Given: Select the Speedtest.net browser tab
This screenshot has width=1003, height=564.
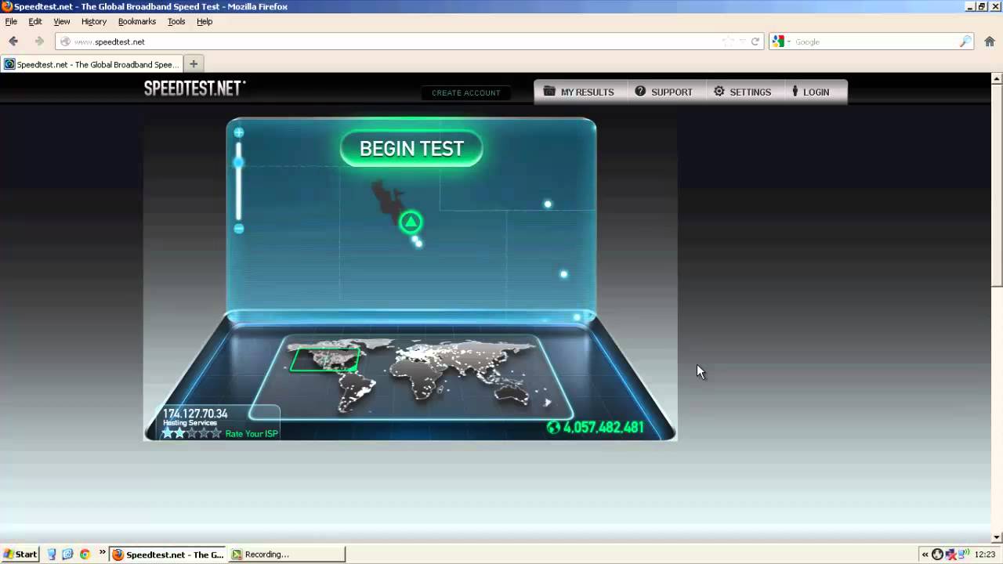Looking at the screenshot, I should pyautogui.click(x=92, y=65).
